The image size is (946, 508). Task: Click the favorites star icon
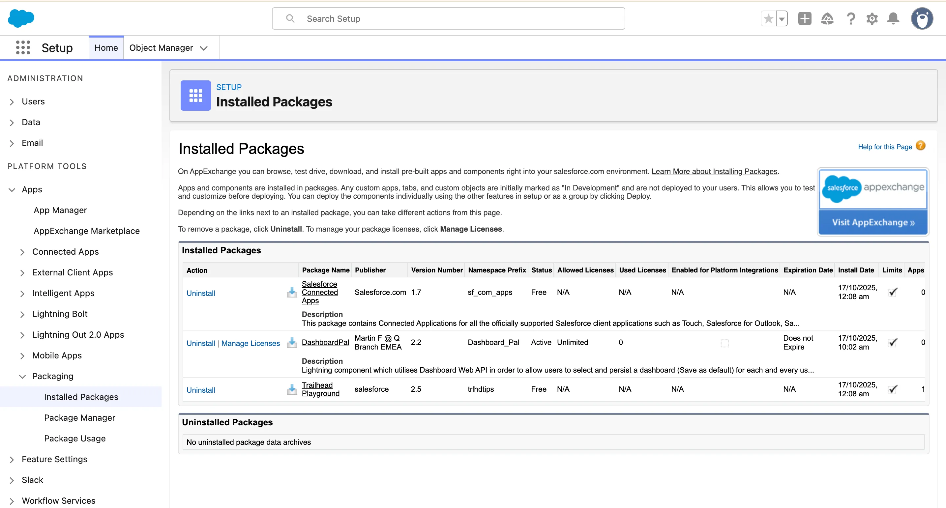coord(768,19)
